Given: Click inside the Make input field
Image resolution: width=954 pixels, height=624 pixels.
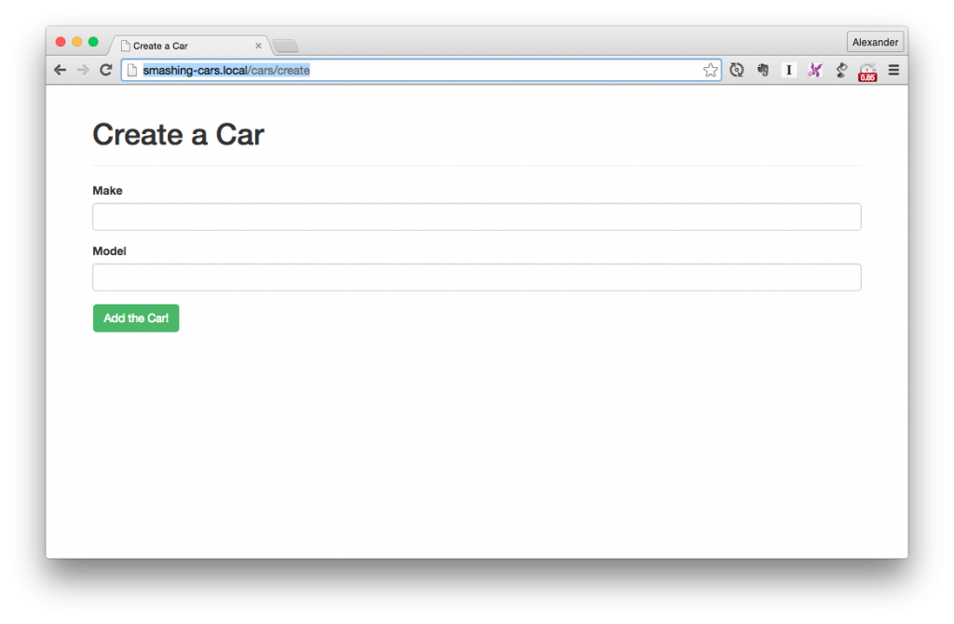Looking at the screenshot, I should pos(476,216).
